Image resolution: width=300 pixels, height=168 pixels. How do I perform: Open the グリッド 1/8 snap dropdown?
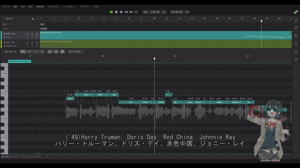coord(75,52)
